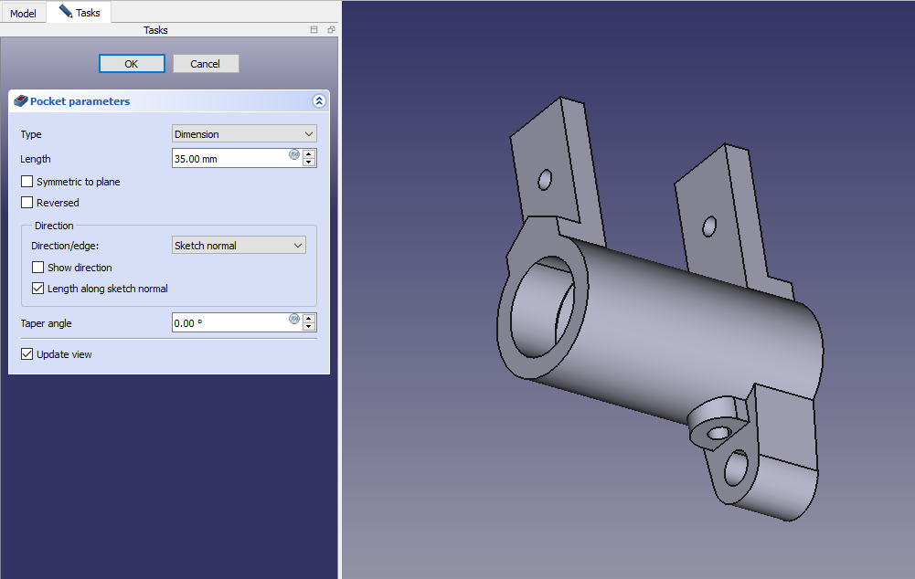
Task: Click the Pocket icon in parameters header
Action: point(21,101)
